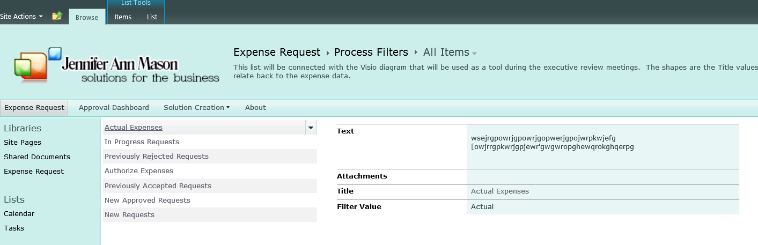The image size is (758, 245).
Task: Open the Tasks list link
Action: point(14,228)
